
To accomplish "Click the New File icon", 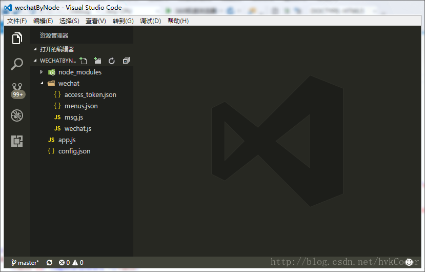I will pyautogui.click(x=83, y=61).
